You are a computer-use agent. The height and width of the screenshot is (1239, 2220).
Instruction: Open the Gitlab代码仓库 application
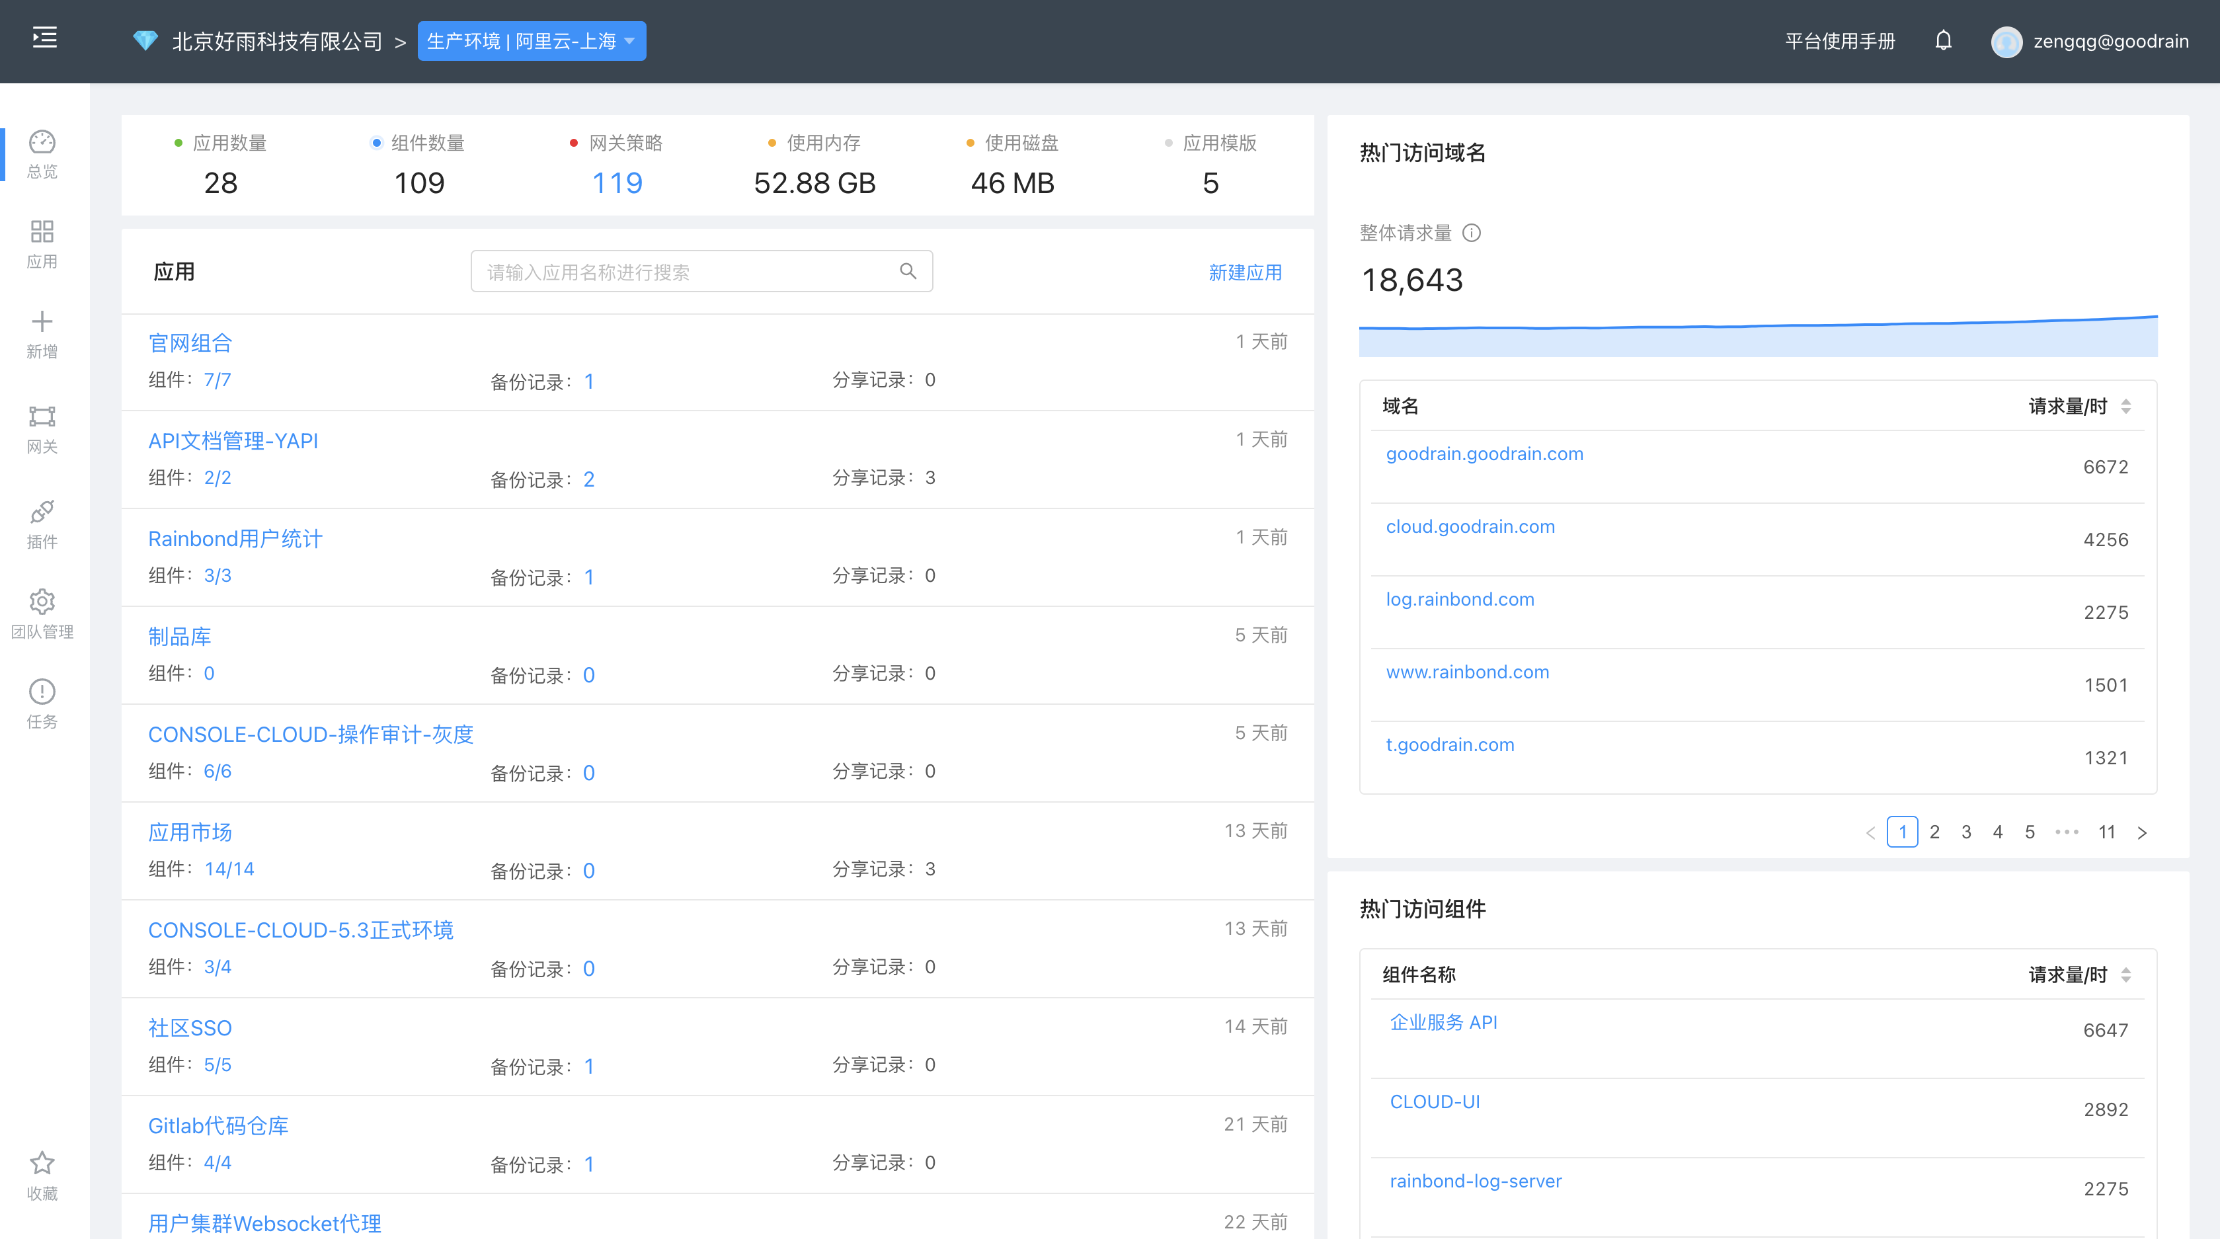[x=218, y=1125]
